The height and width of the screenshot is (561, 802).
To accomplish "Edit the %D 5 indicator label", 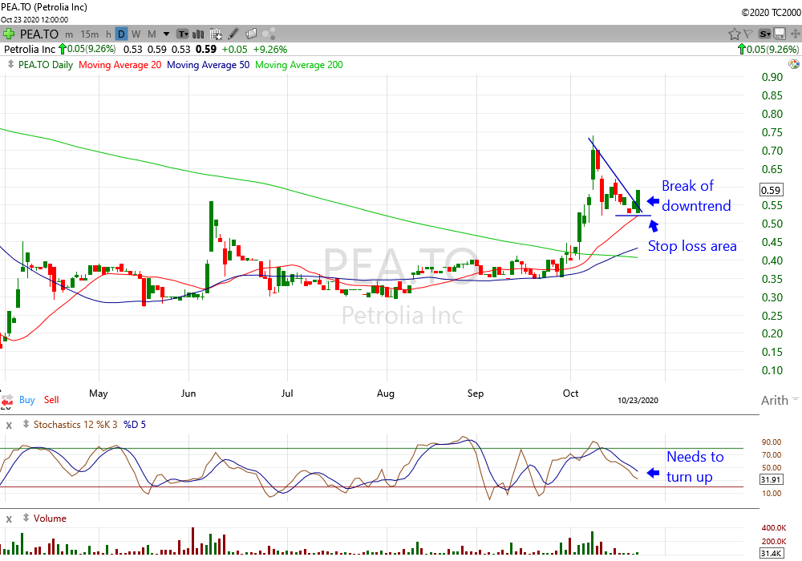I will coord(135,425).
